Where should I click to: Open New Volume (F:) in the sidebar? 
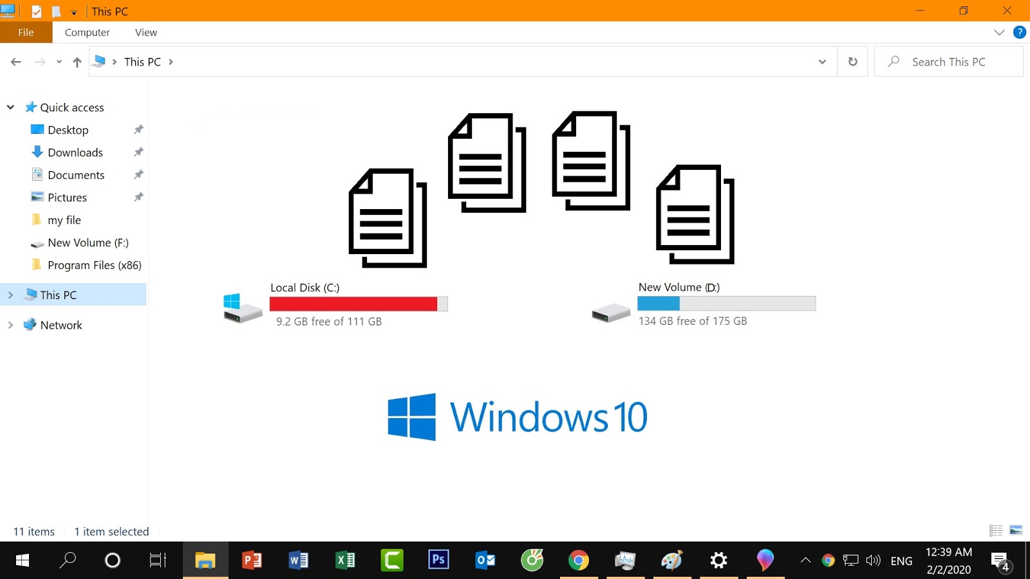coord(88,243)
